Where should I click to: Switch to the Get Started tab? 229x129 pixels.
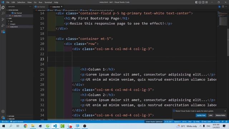point(40,7)
